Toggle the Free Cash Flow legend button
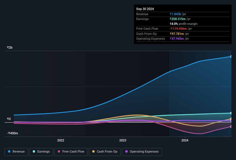The width and height of the screenshot is (236, 160). click(71, 152)
